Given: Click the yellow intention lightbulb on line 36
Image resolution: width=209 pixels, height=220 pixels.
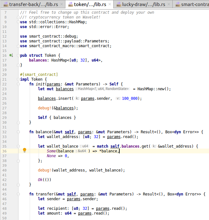Looking at the screenshot, I should tap(24, 151).
